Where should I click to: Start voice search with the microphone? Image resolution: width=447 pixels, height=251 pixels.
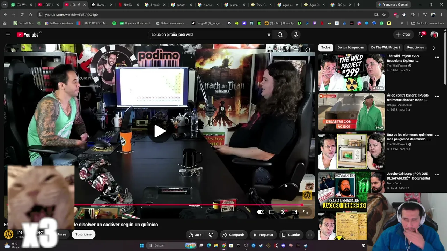(296, 35)
